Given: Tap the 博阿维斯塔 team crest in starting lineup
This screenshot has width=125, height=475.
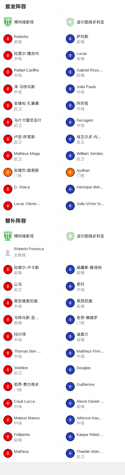Looking at the screenshot, I should (x=8, y=22).
